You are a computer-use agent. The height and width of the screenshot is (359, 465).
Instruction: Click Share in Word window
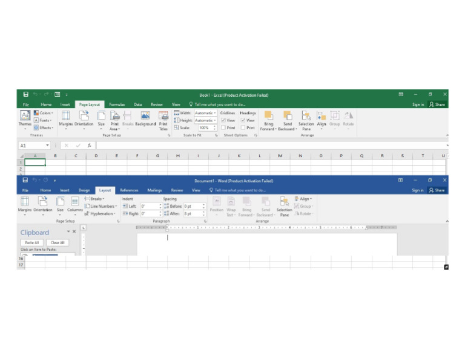tap(437, 190)
